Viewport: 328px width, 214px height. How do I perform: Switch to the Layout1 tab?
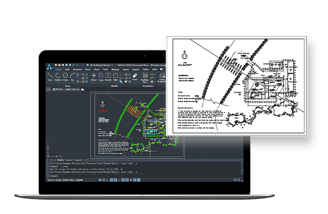tap(68, 159)
